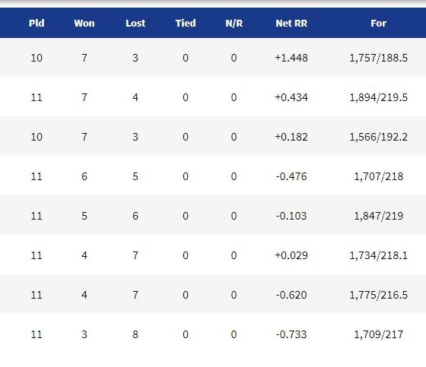This screenshot has height=367, width=426.
Task: Select the +0.434 net run rate cell
Action: point(291,97)
